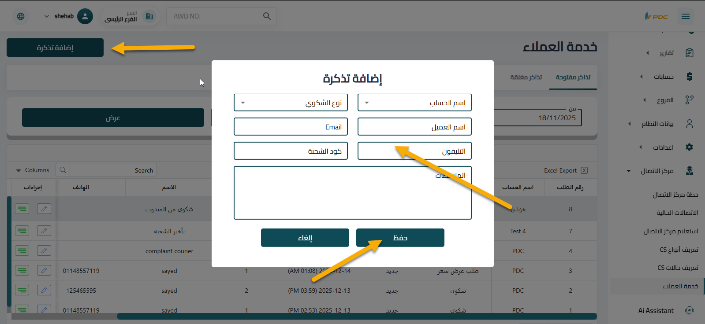Viewport: 705px width, 324px height.
Task: Open details for شكوى من المندوب row
Action: tap(22, 209)
